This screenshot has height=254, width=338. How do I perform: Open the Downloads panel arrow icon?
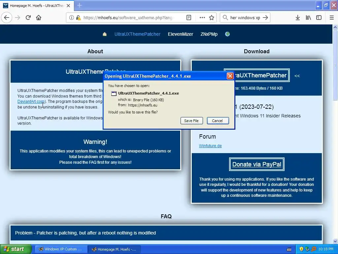click(298, 18)
